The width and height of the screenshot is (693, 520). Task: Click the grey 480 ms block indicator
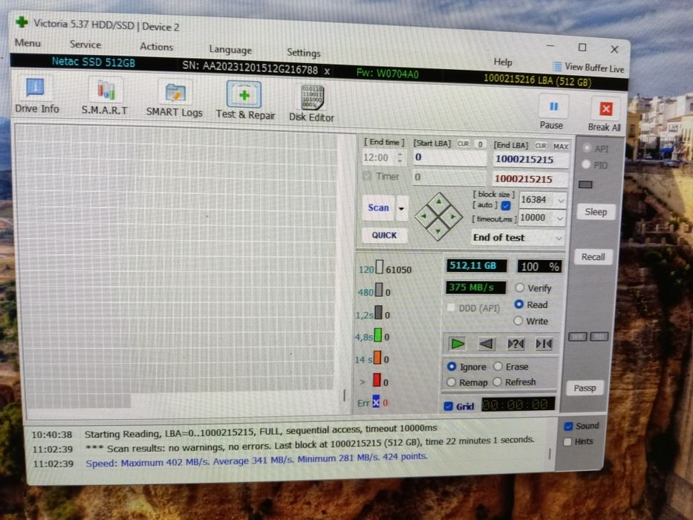pyautogui.click(x=380, y=290)
